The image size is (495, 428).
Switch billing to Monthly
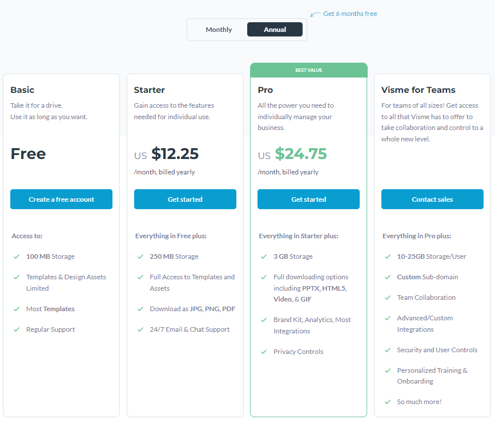click(x=218, y=29)
